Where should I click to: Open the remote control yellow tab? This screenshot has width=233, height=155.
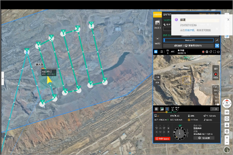click(158, 14)
